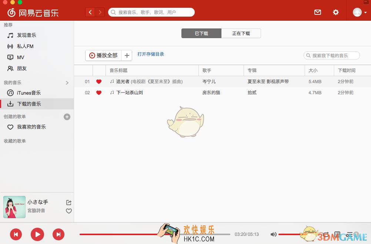Open iTunes音乐 in sidebar
Image resolution: width=371 pixels, height=244 pixels.
37,93
